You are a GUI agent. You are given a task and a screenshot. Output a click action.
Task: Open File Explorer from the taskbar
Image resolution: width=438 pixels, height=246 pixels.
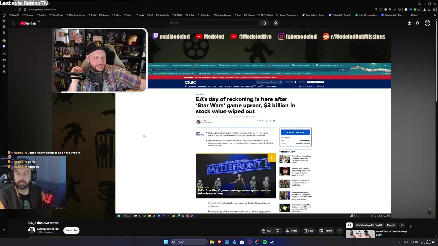point(212,242)
